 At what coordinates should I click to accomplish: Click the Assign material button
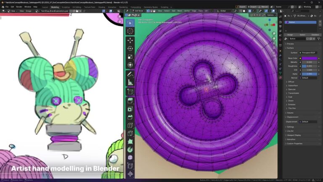(x=290, y=35)
